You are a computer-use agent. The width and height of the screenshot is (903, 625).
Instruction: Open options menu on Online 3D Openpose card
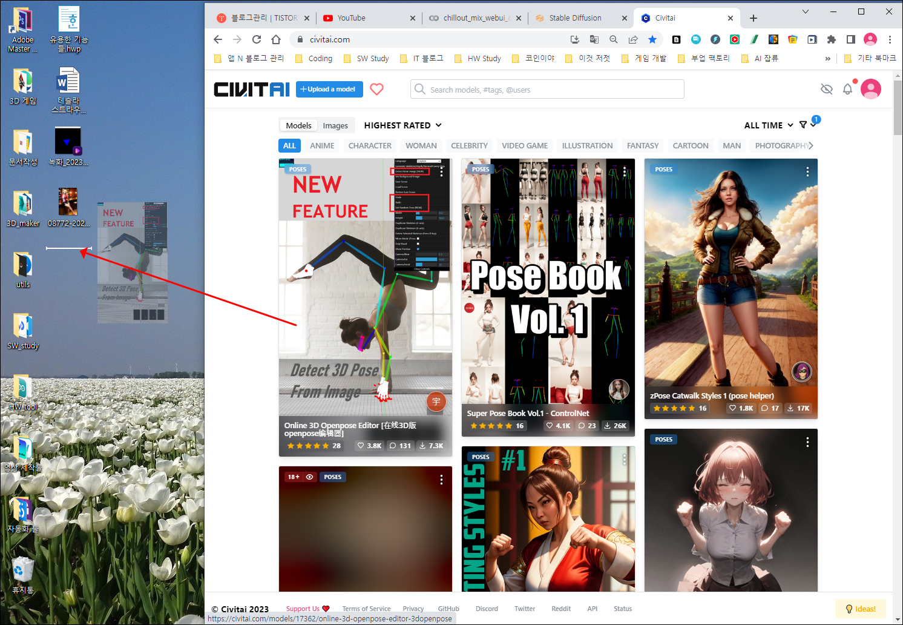[x=441, y=172]
